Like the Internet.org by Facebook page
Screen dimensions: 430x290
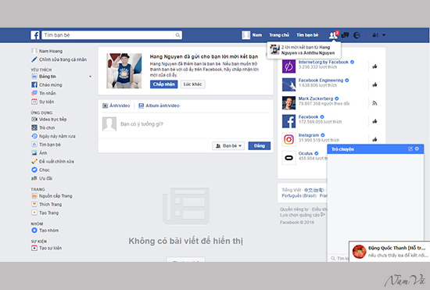click(x=374, y=66)
